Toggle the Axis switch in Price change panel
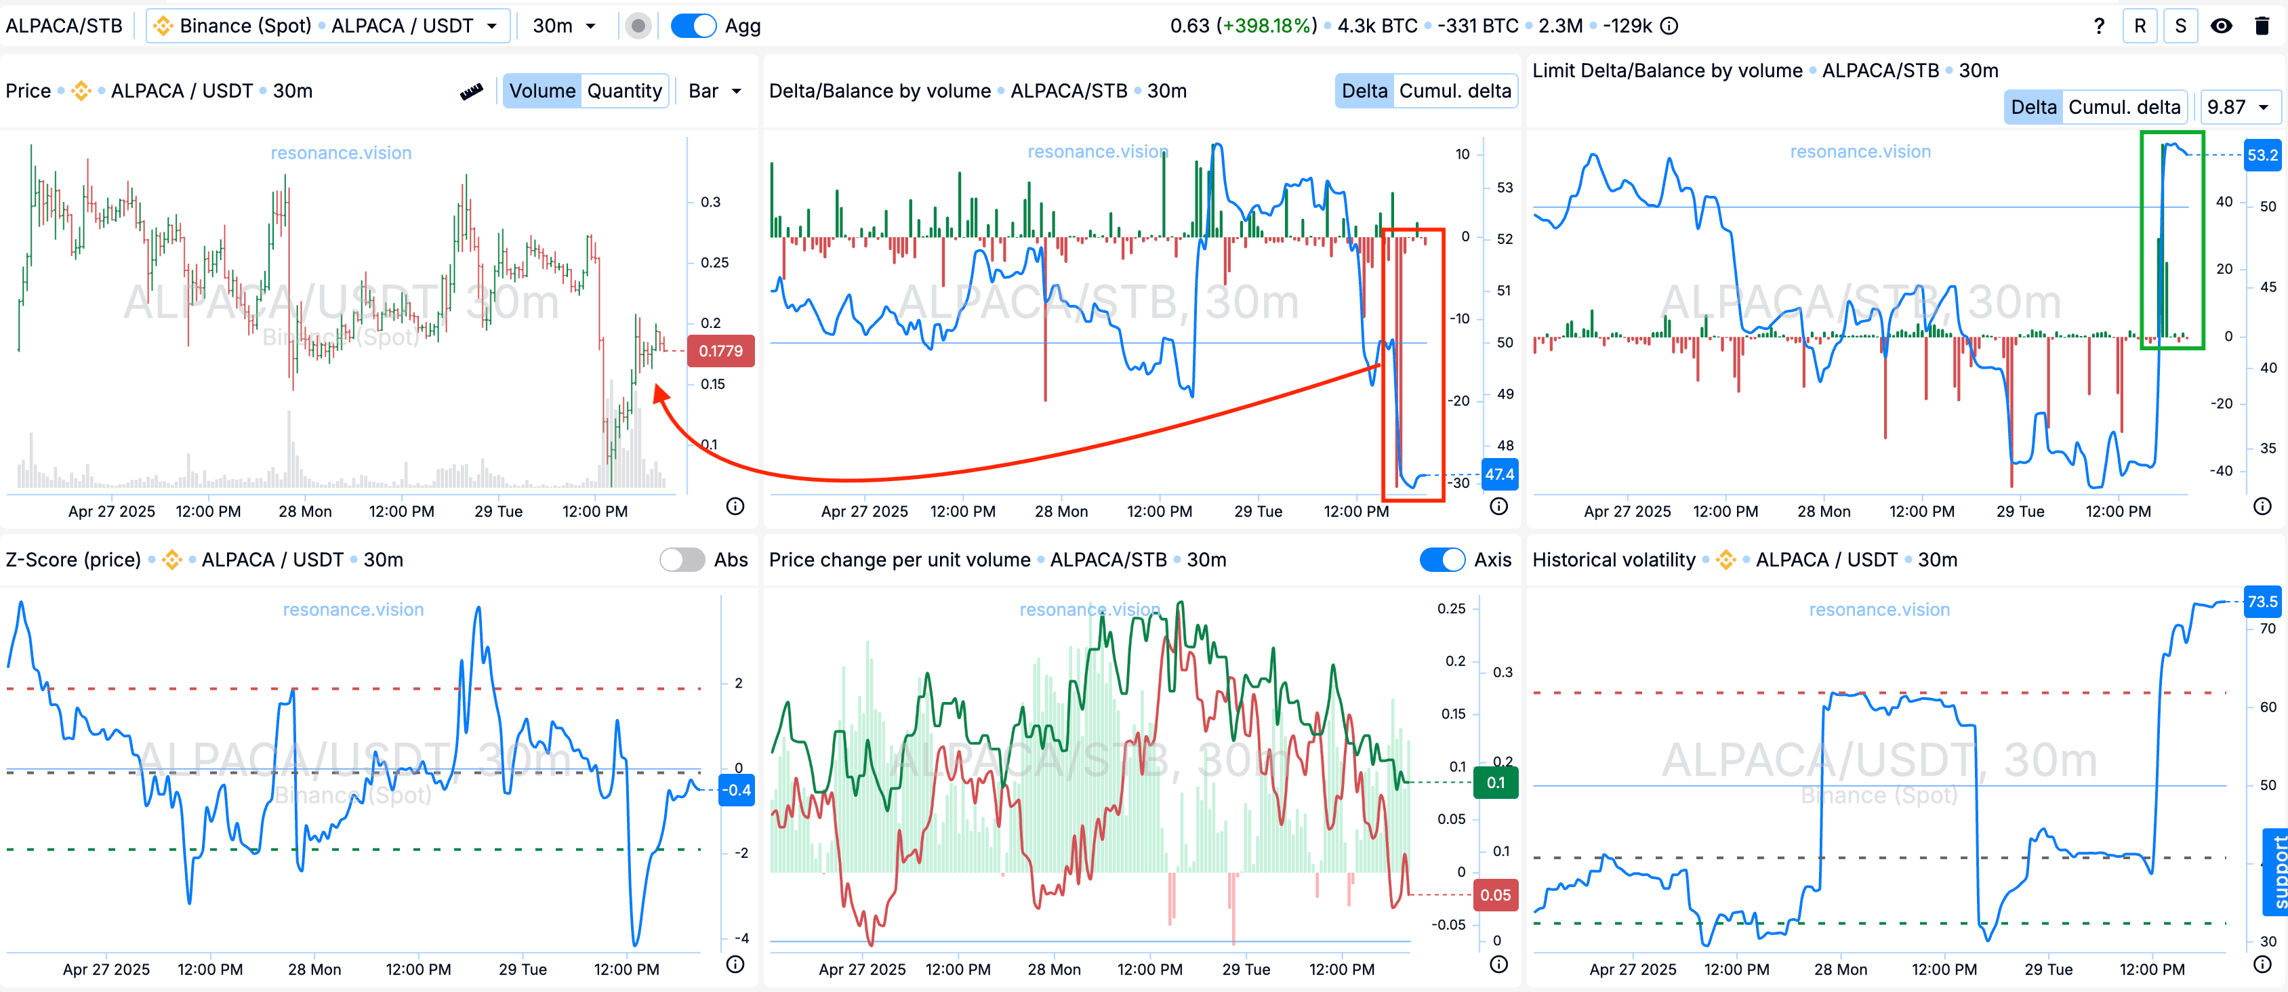The height and width of the screenshot is (992, 2288). pyautogui.click(x=1442, y=560)
